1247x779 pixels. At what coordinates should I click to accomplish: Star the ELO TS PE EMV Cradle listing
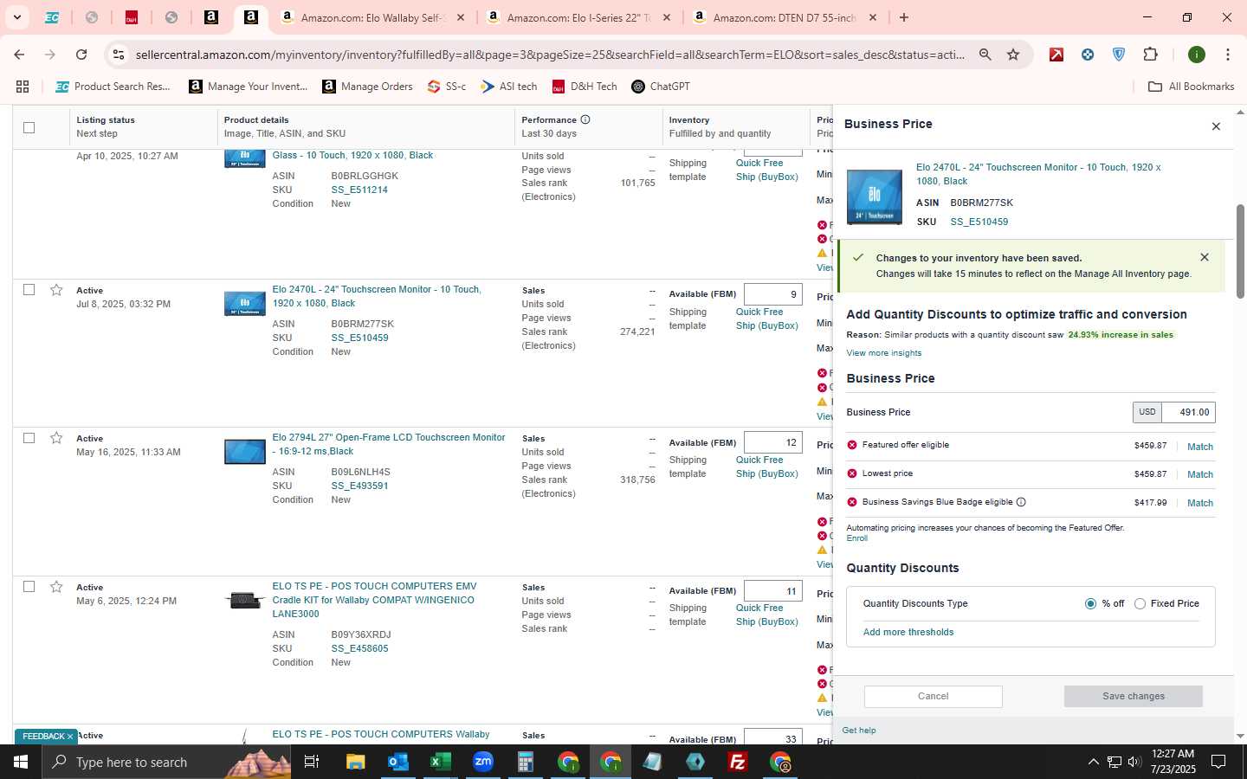coord(56,587)
